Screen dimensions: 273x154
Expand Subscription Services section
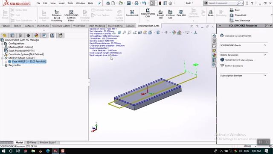coord(265,75)
